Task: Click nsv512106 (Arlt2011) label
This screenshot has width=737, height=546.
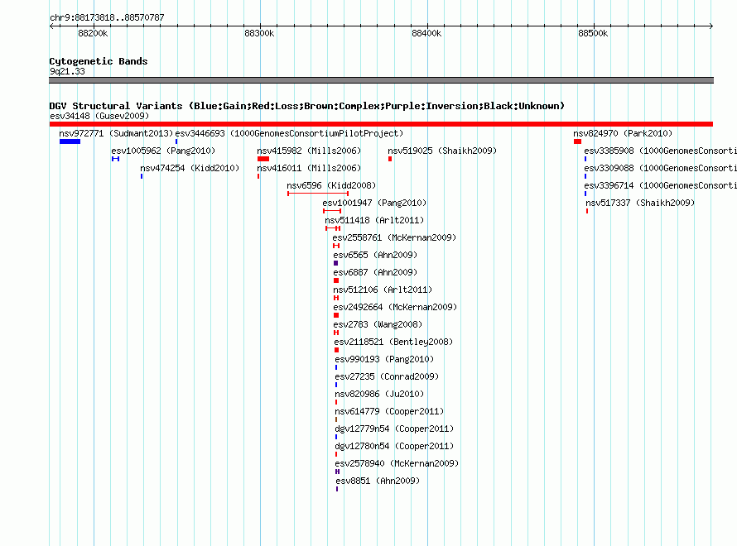Action: pos(383,290)
